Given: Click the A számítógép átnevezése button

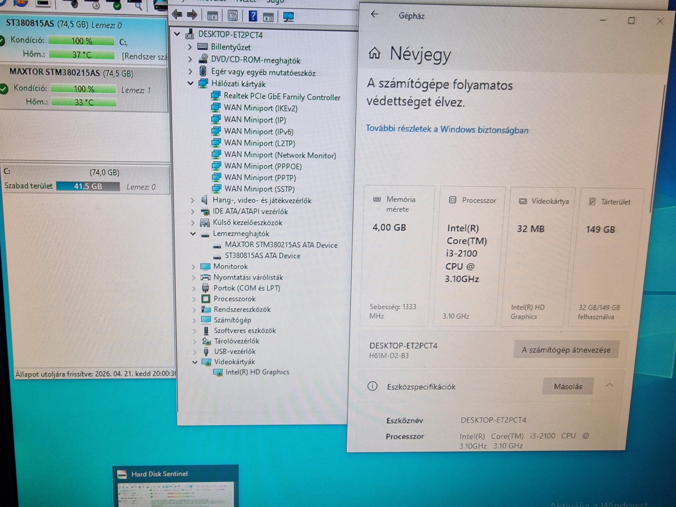Looking at the screenshot, I should 566,349.
